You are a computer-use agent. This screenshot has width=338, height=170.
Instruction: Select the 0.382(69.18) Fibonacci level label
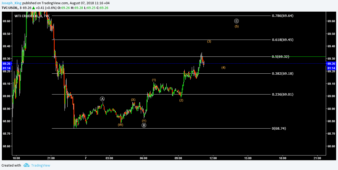pyautogui.click(x=283, y=73)
